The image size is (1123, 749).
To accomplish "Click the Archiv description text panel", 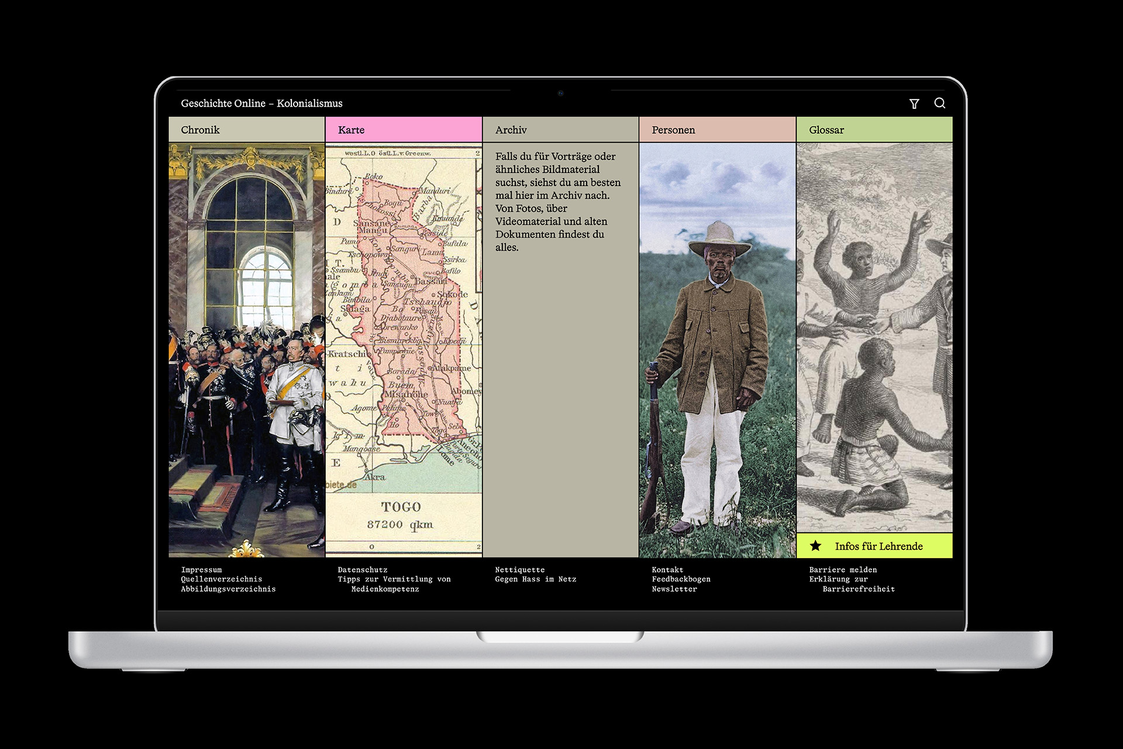I will 560,350.
